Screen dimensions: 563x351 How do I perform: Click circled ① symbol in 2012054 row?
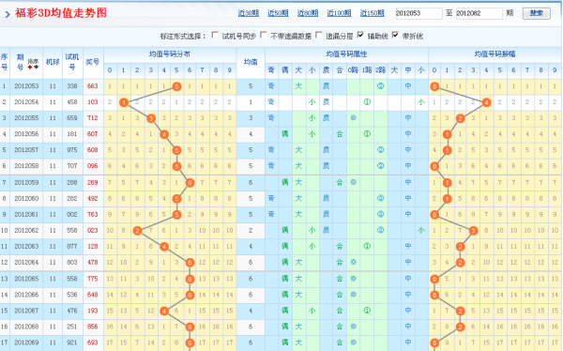[x=367, y=102]
